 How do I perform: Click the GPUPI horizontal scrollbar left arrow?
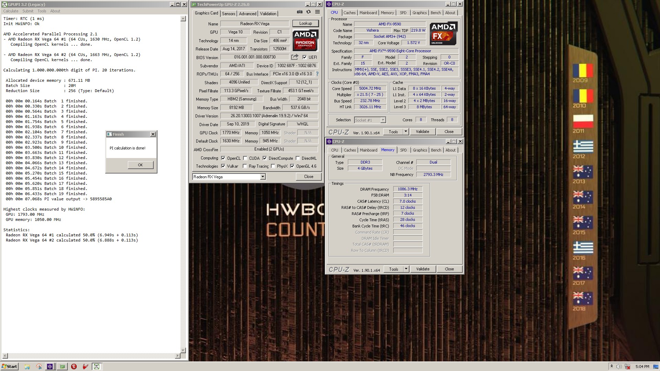pos(5,356)
